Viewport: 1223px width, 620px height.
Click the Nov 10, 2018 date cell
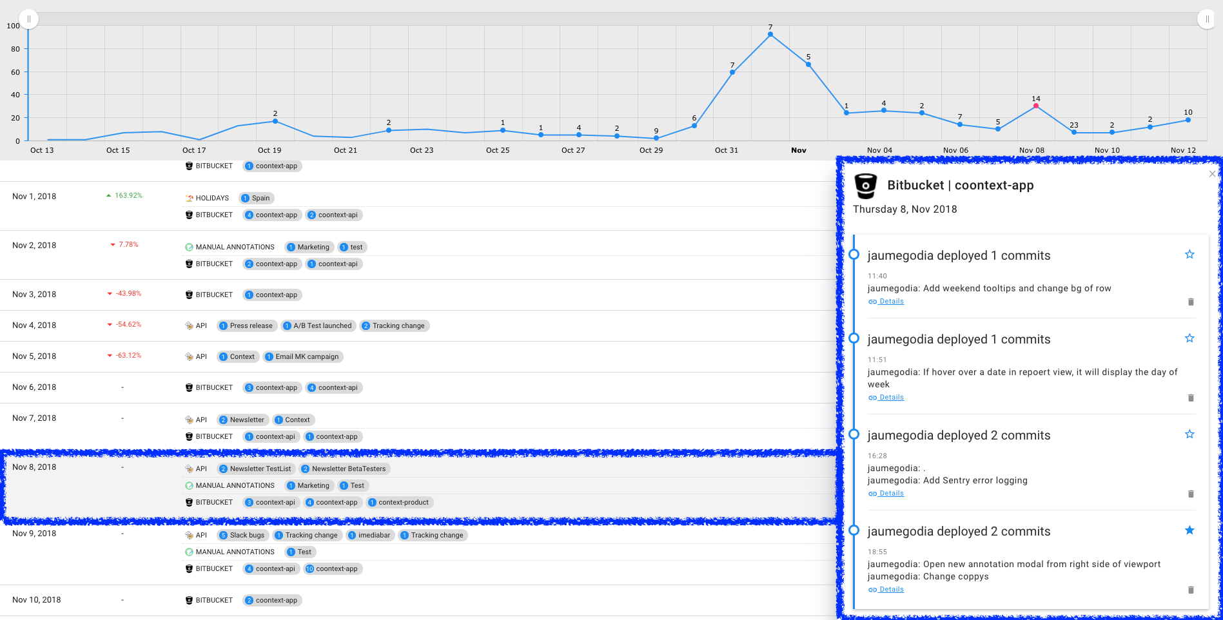coord(37,600)
